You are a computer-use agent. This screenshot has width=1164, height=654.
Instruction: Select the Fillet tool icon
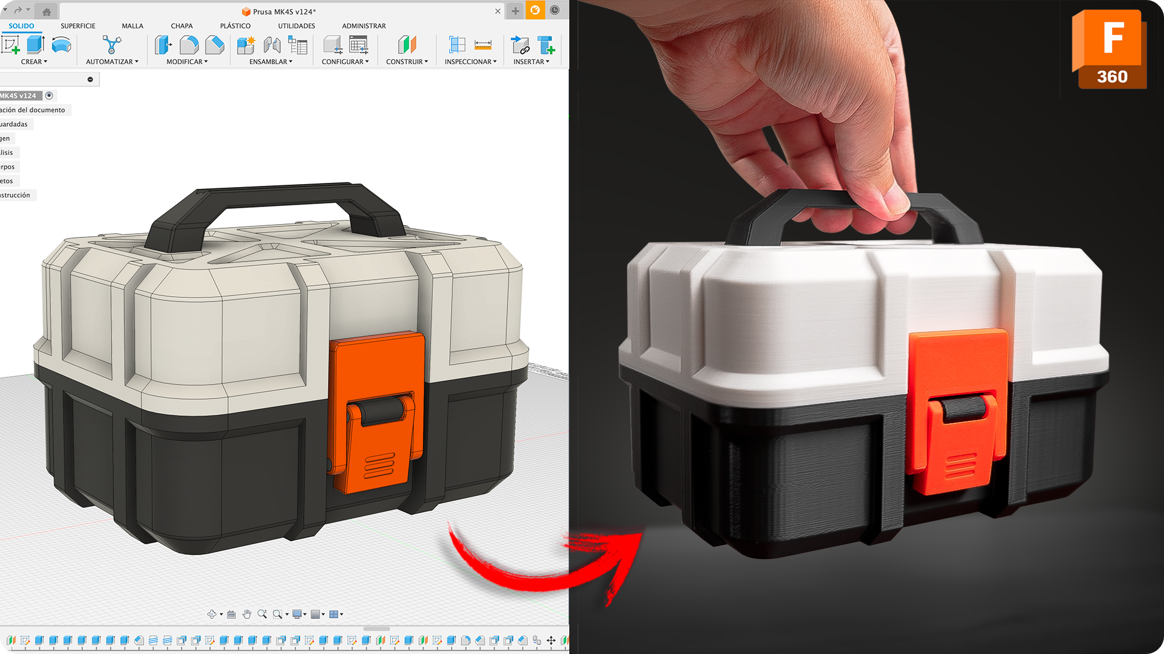(x=189, y=45)
